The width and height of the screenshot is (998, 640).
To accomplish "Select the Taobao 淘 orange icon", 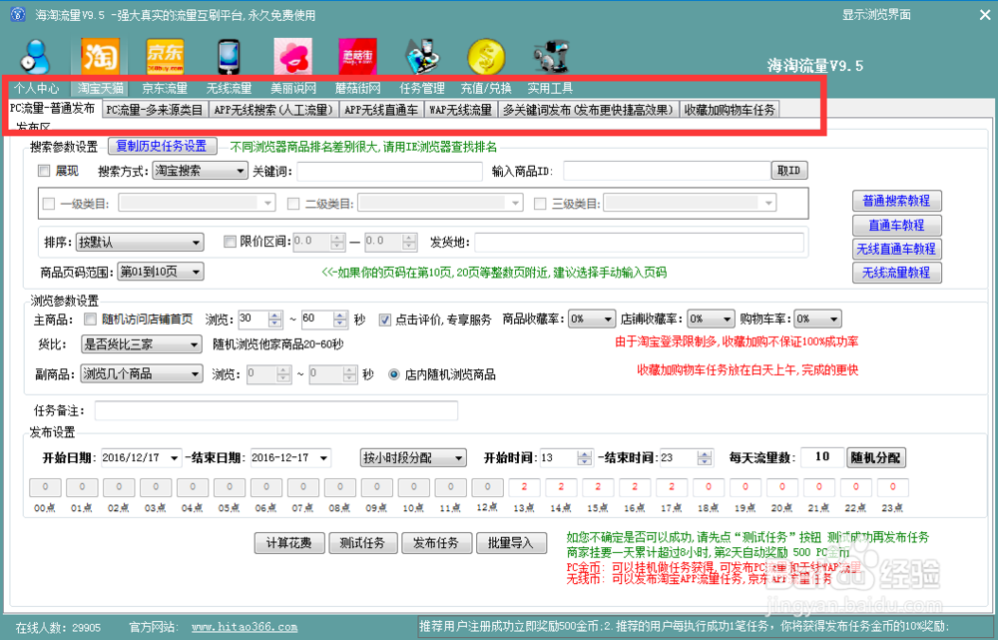I will [100, 57].
